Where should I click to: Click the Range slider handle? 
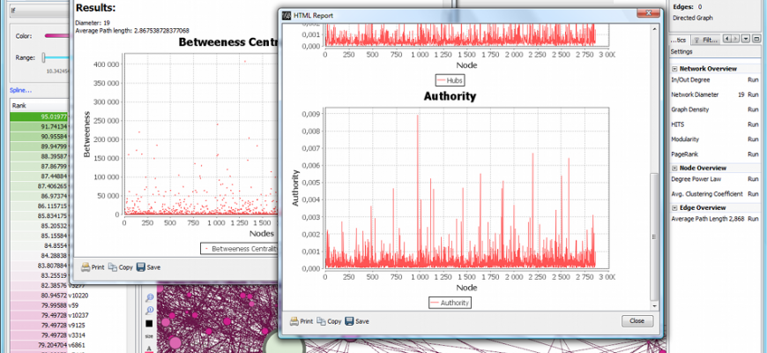pyautogui.click(x=44, y=57)
